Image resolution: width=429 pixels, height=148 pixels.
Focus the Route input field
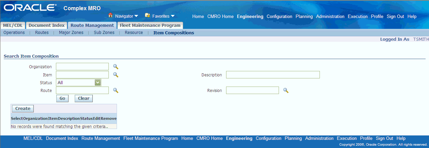pos(82,90)
